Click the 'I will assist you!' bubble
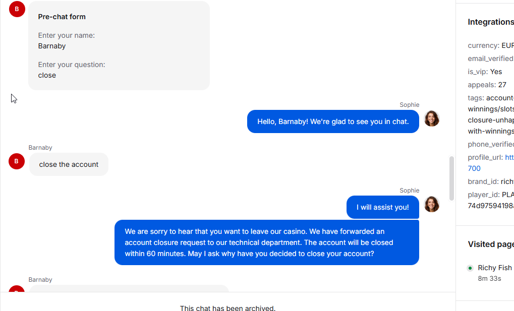 point(382,207)
